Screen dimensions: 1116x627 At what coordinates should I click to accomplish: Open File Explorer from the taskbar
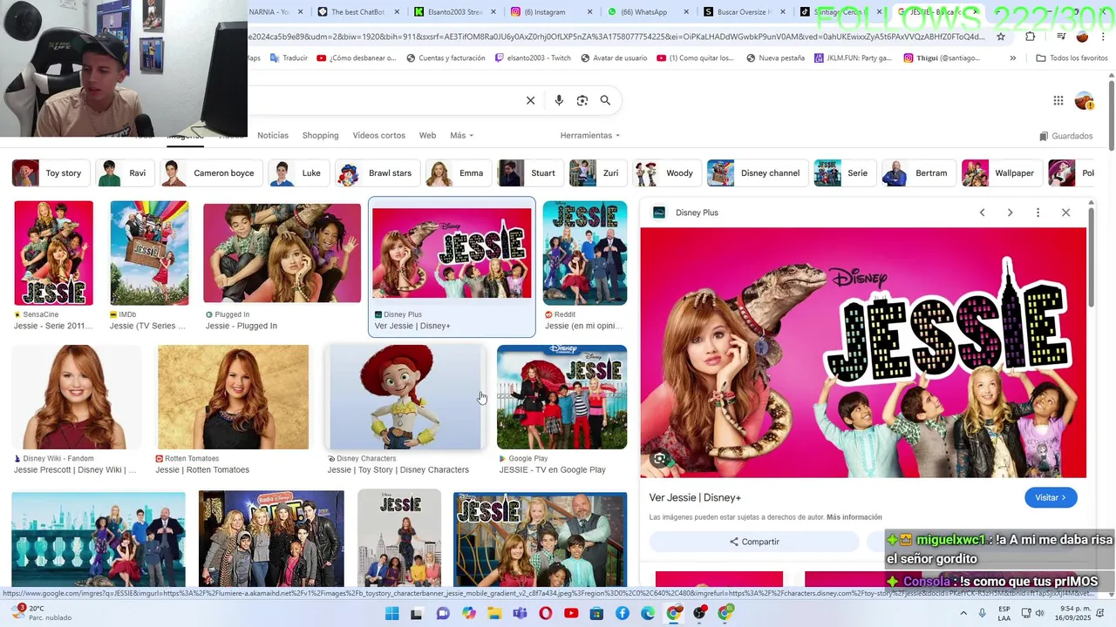coord(494,613)
